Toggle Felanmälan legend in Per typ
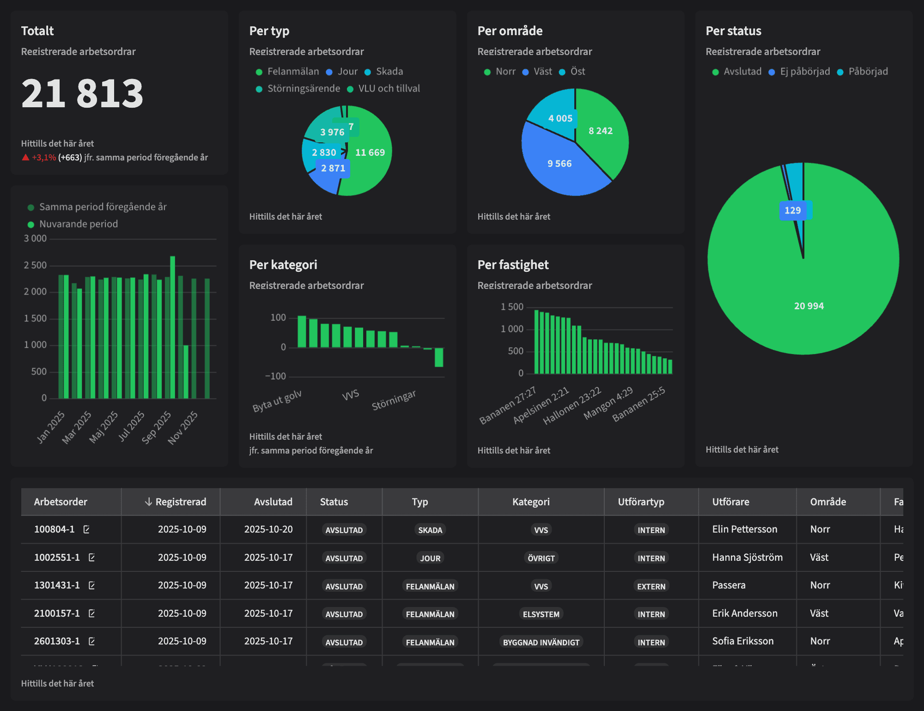 pos(287,72)
